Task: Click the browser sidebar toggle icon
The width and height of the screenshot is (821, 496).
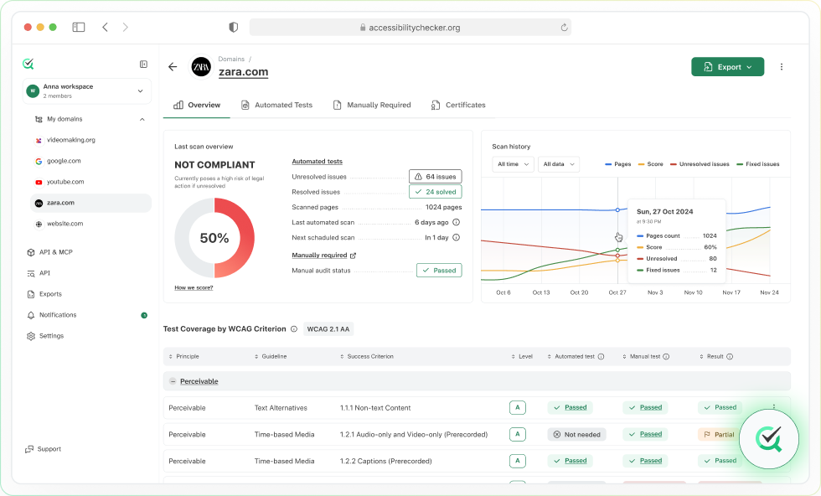Action: click(79, 28)
